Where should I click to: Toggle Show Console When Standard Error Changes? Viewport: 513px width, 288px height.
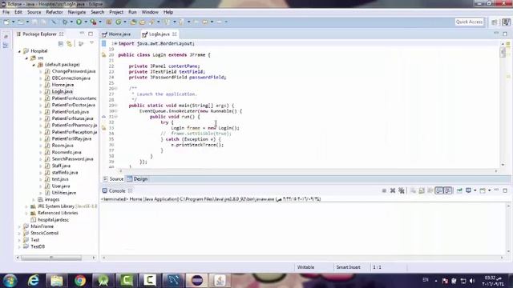point(448,190)
